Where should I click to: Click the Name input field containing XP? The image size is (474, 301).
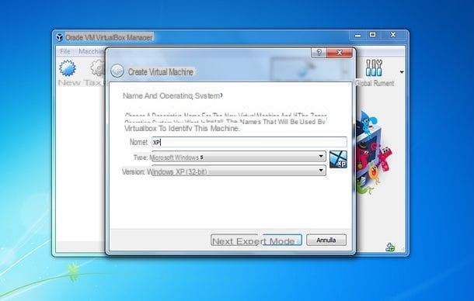coord(249,142)
